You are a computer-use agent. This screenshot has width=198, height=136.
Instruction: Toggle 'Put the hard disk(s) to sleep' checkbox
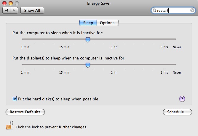pos(15,99)
